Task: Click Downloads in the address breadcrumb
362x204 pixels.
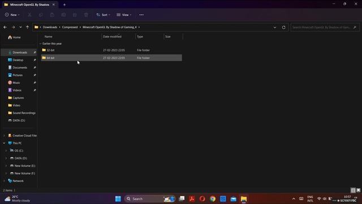Action: click(50, 27)
